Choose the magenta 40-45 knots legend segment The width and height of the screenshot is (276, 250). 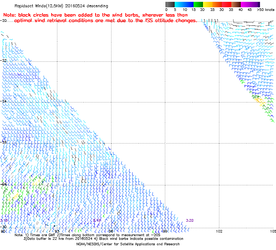tap(246, 4)
